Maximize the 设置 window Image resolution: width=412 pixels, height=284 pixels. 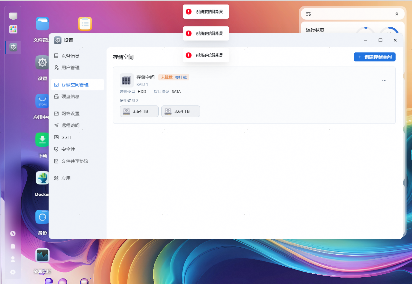point(380,40)
